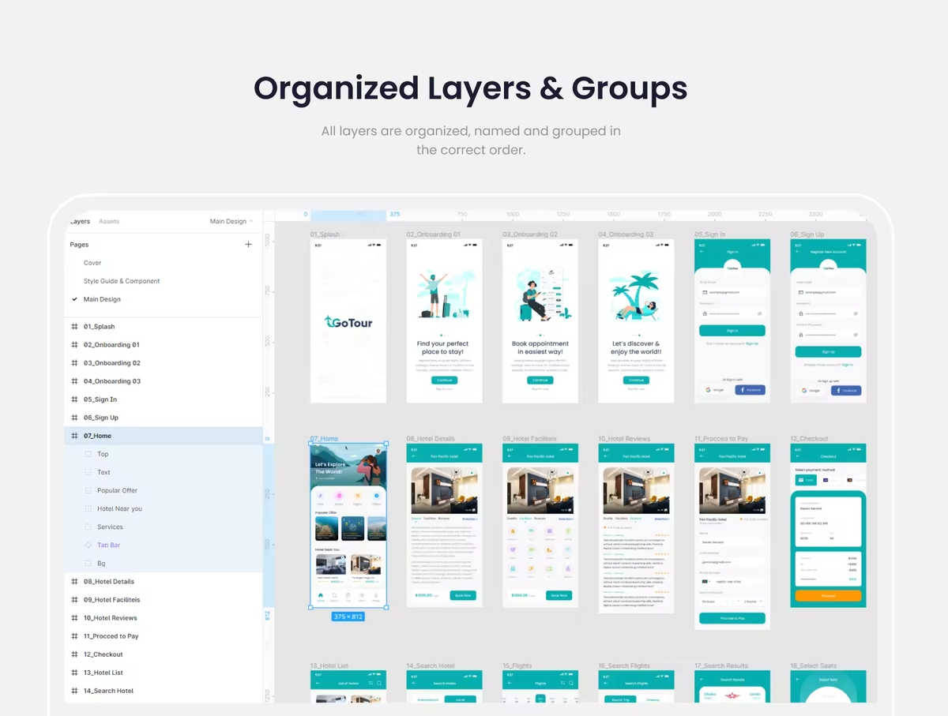Click the component icon next to Tab Bar
The height and width of the screenshot is (716, 948).
88,545
